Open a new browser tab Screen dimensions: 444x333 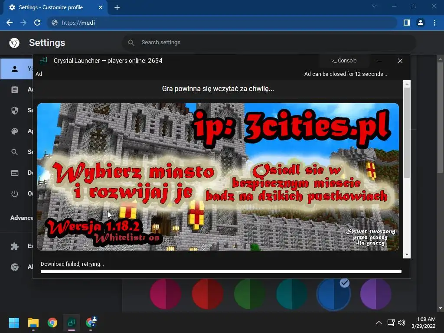tap(117, 7)
